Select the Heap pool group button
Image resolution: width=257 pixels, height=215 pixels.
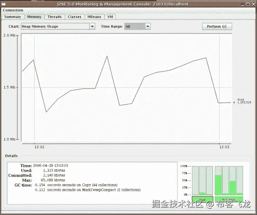[x=203, y=200]
